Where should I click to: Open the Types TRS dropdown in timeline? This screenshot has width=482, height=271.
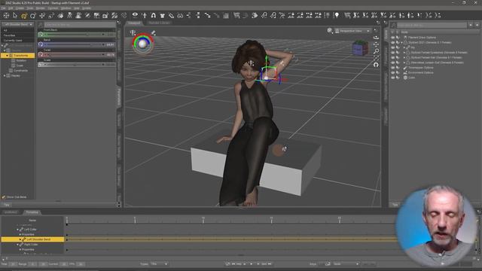point(159,264)
